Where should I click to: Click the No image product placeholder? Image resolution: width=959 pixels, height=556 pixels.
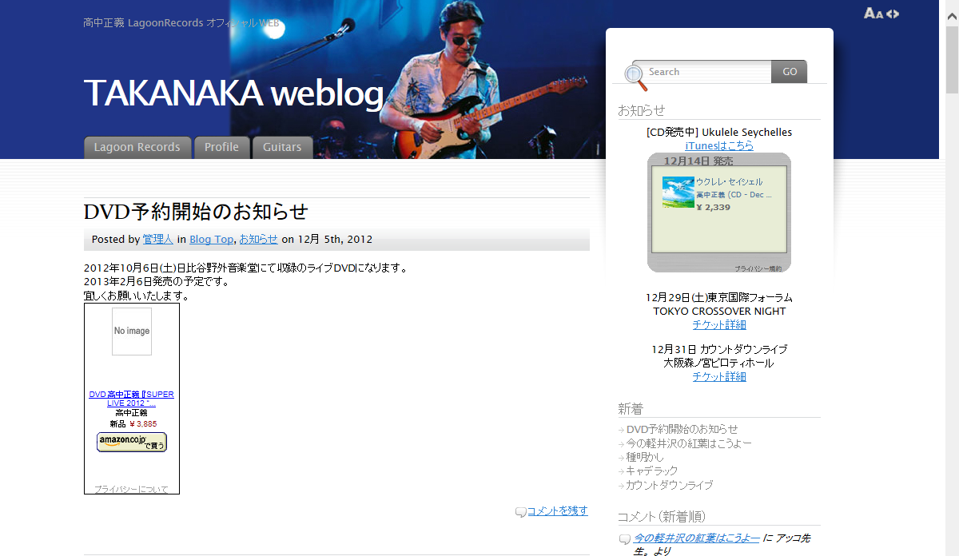click(132, 331)
